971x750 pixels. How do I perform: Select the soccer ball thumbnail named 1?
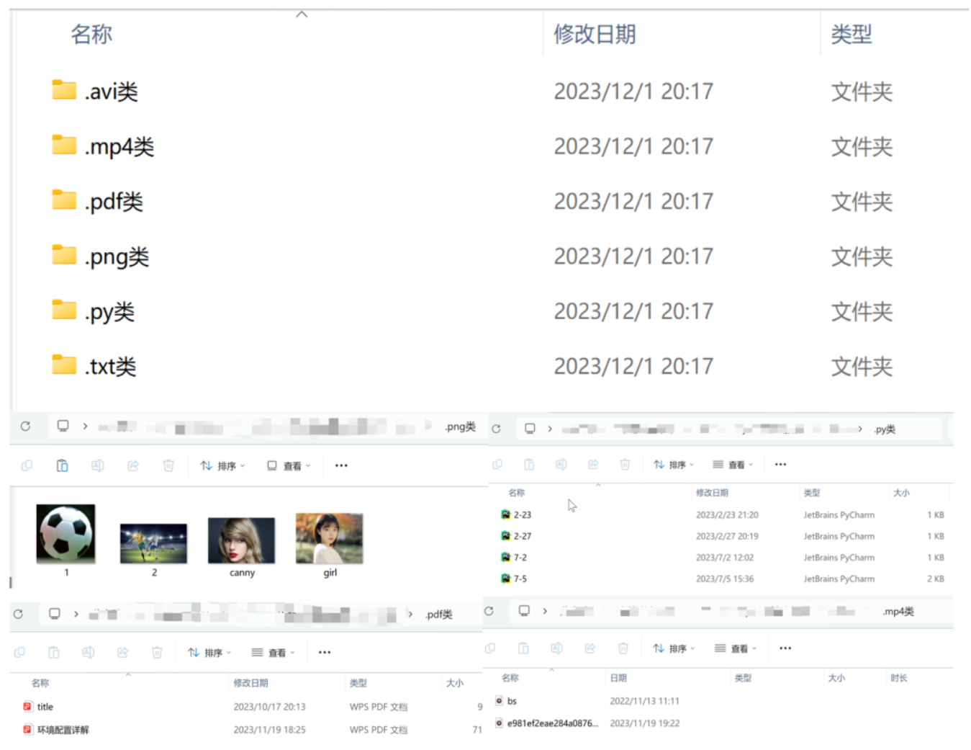coord(66,540)
